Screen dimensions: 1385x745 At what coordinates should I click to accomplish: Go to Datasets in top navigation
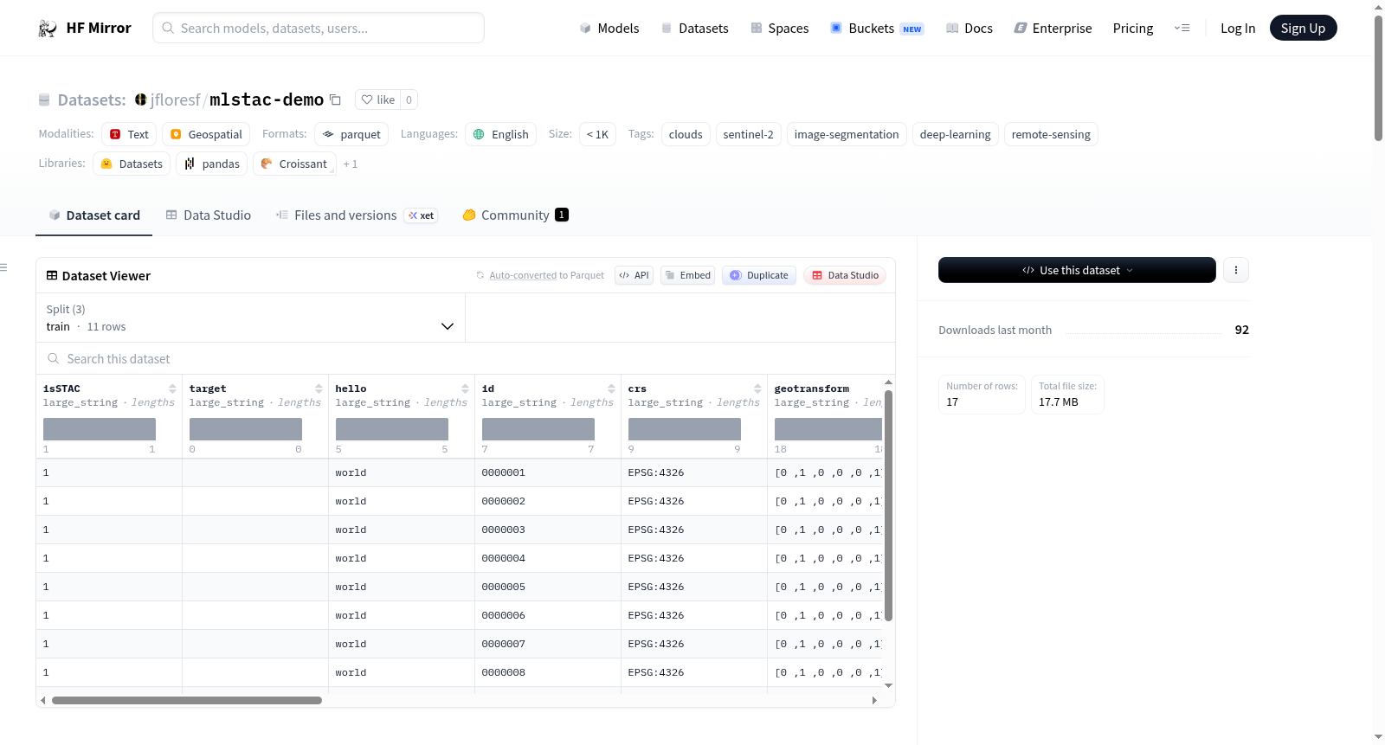point(694,28)
